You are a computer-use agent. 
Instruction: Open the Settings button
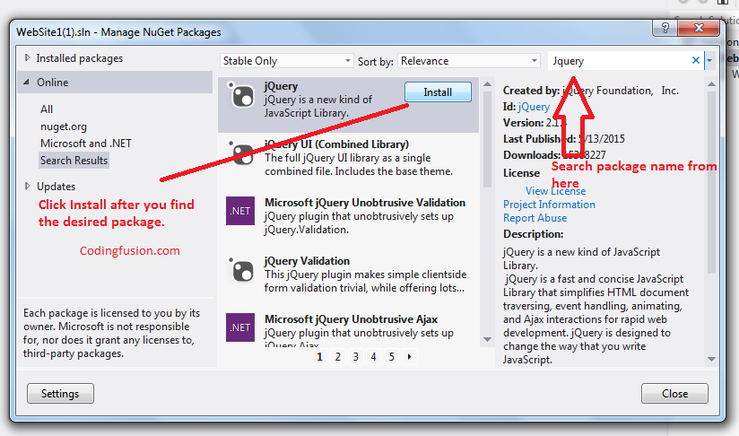point(60,394)
